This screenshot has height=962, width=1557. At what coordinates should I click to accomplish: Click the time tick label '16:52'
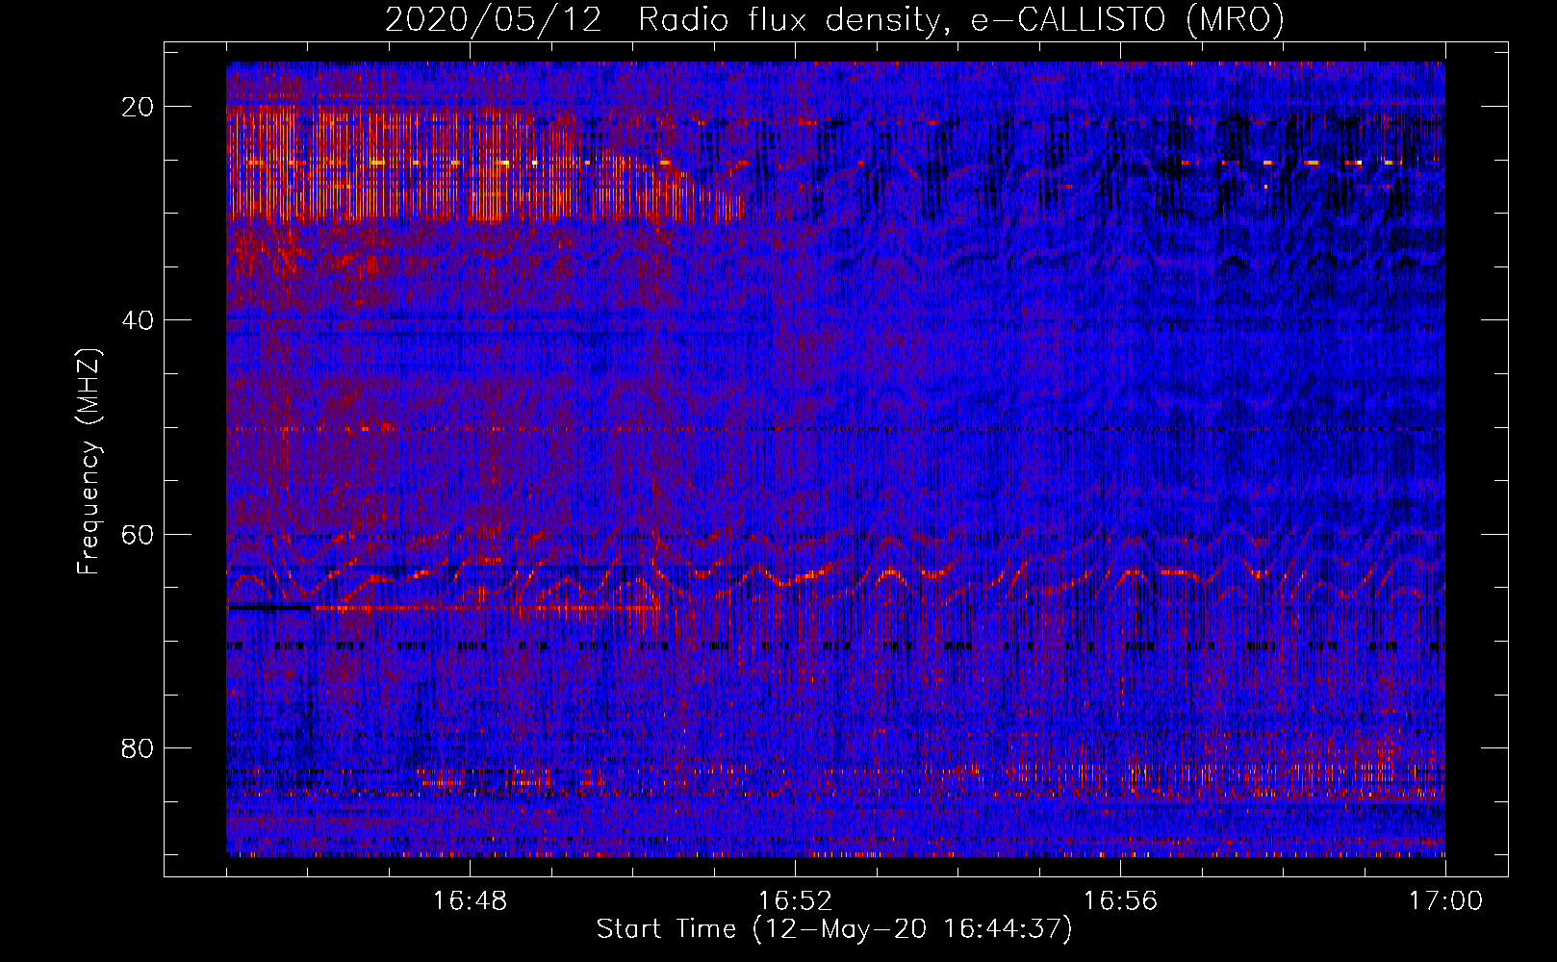(795, 901)
